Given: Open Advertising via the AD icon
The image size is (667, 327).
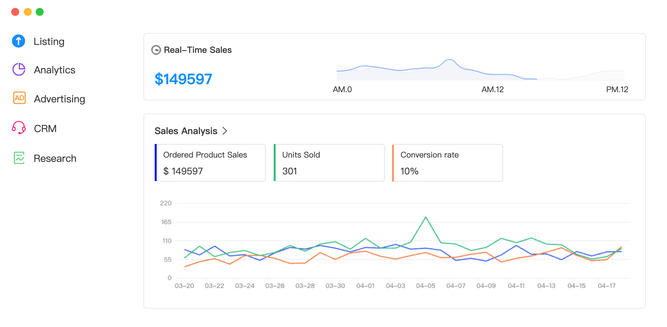Looking at the screenshot, I should pyautogui.click(x=19, y=98).
